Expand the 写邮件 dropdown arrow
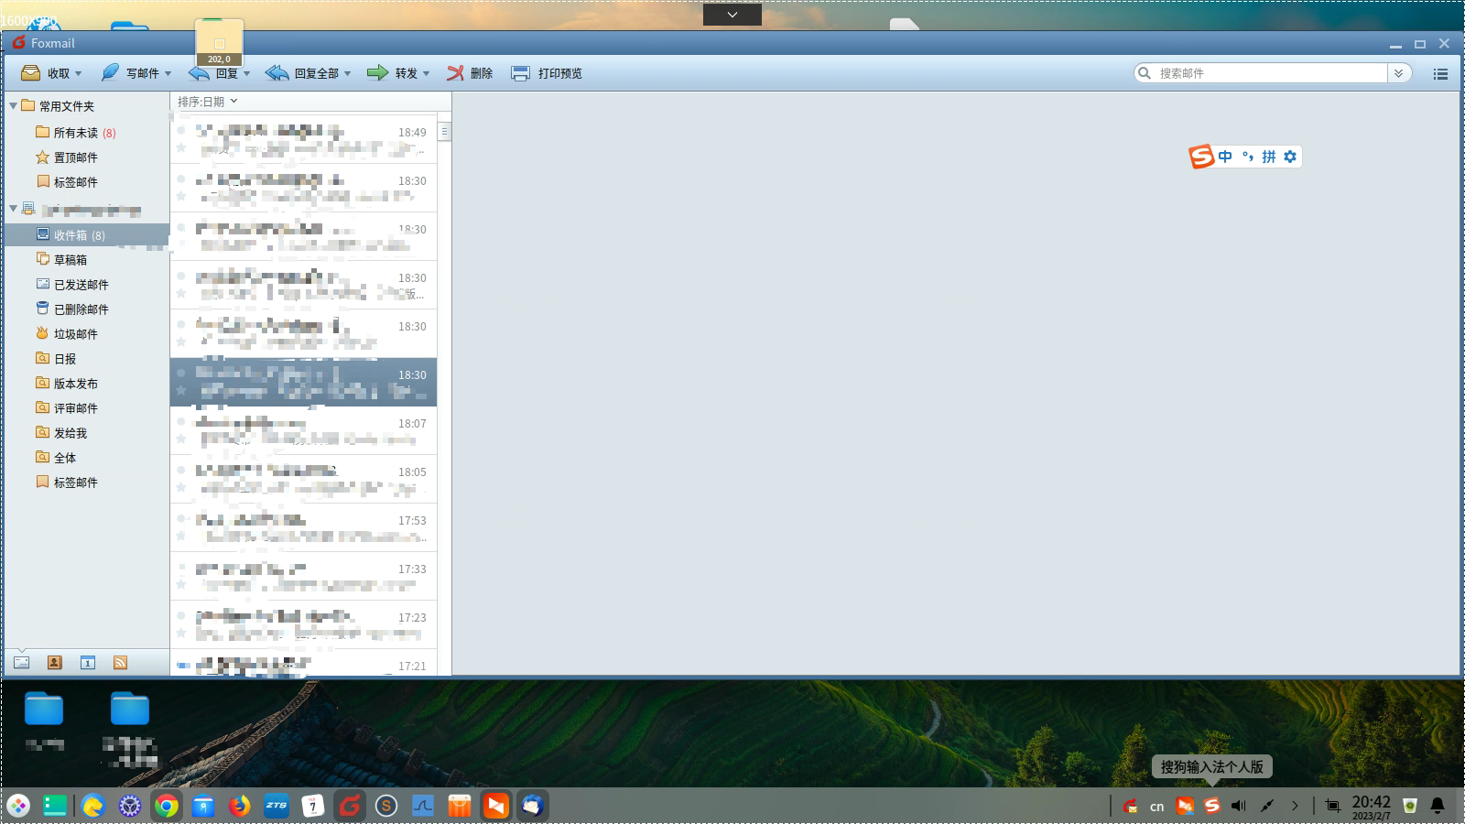Viewport: 1465px width, 824px height. pos(168,73)
